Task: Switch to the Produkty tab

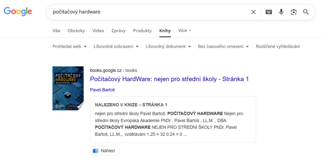Action: tap(142, 31)
